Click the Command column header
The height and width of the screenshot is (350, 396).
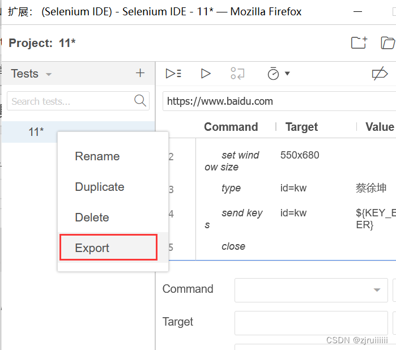pos(231,127)
